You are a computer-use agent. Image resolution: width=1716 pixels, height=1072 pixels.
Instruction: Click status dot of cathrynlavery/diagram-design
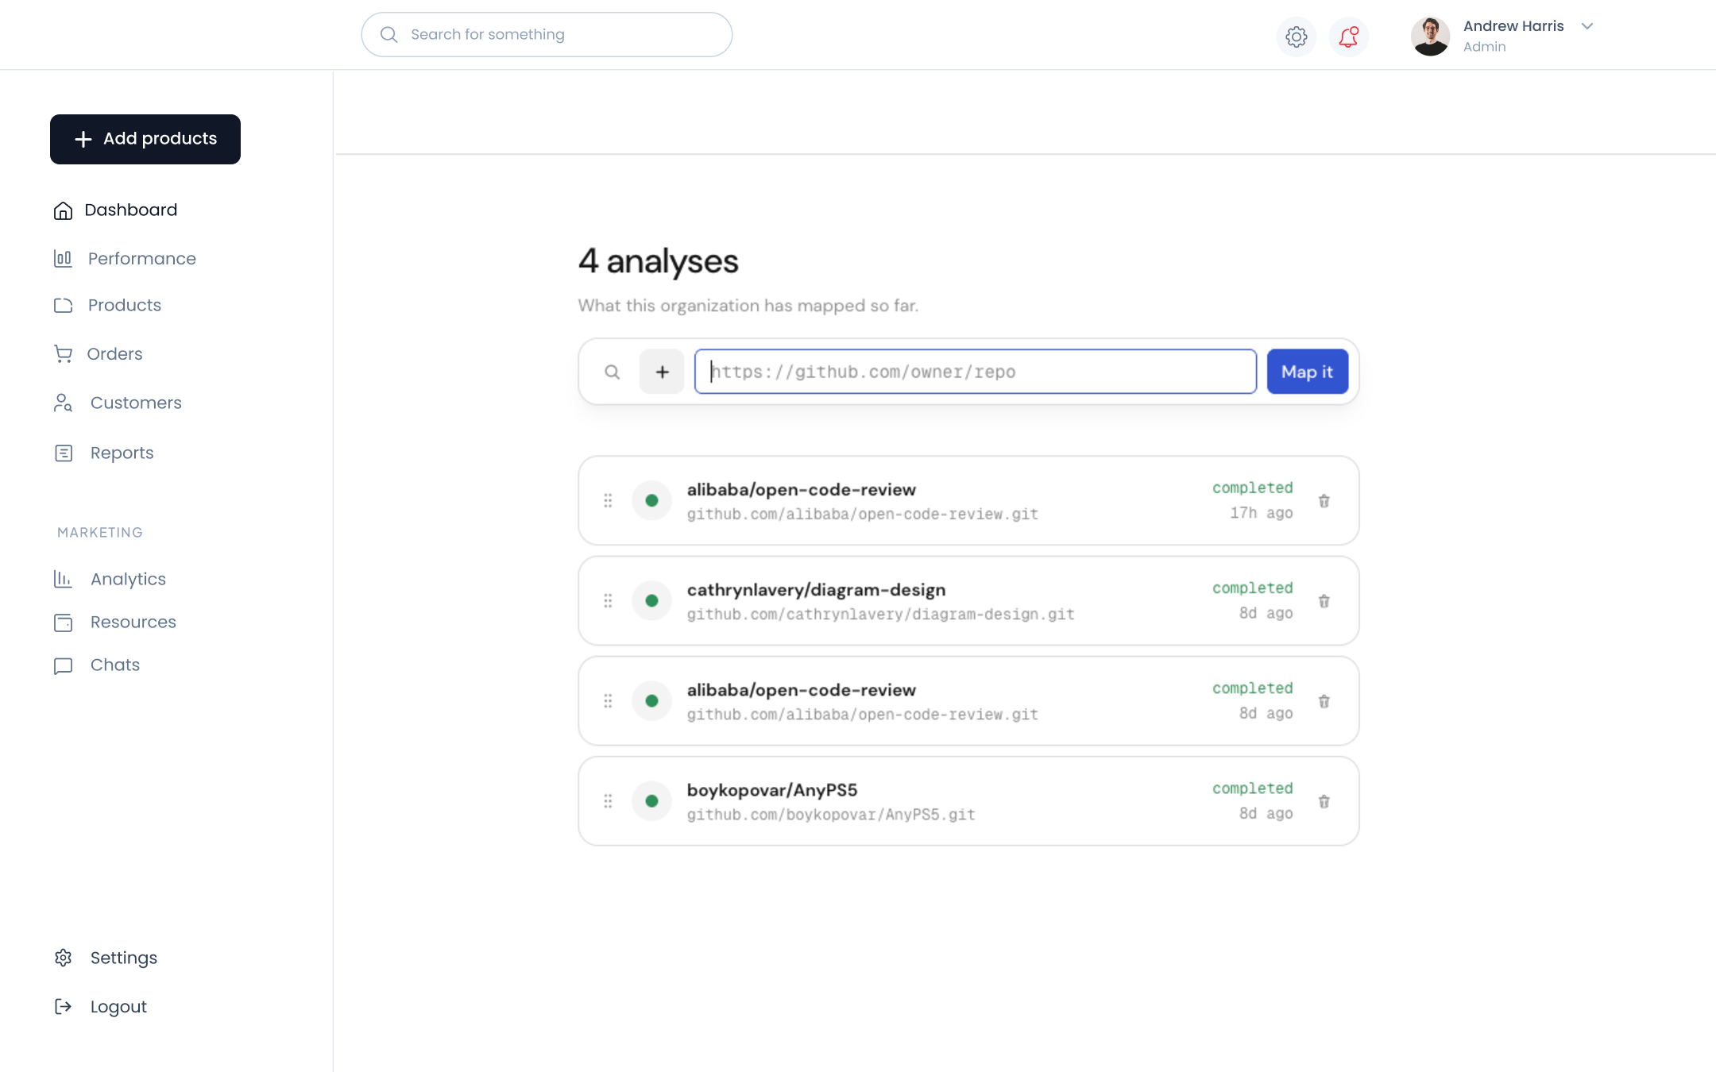(x=651, y=600)
